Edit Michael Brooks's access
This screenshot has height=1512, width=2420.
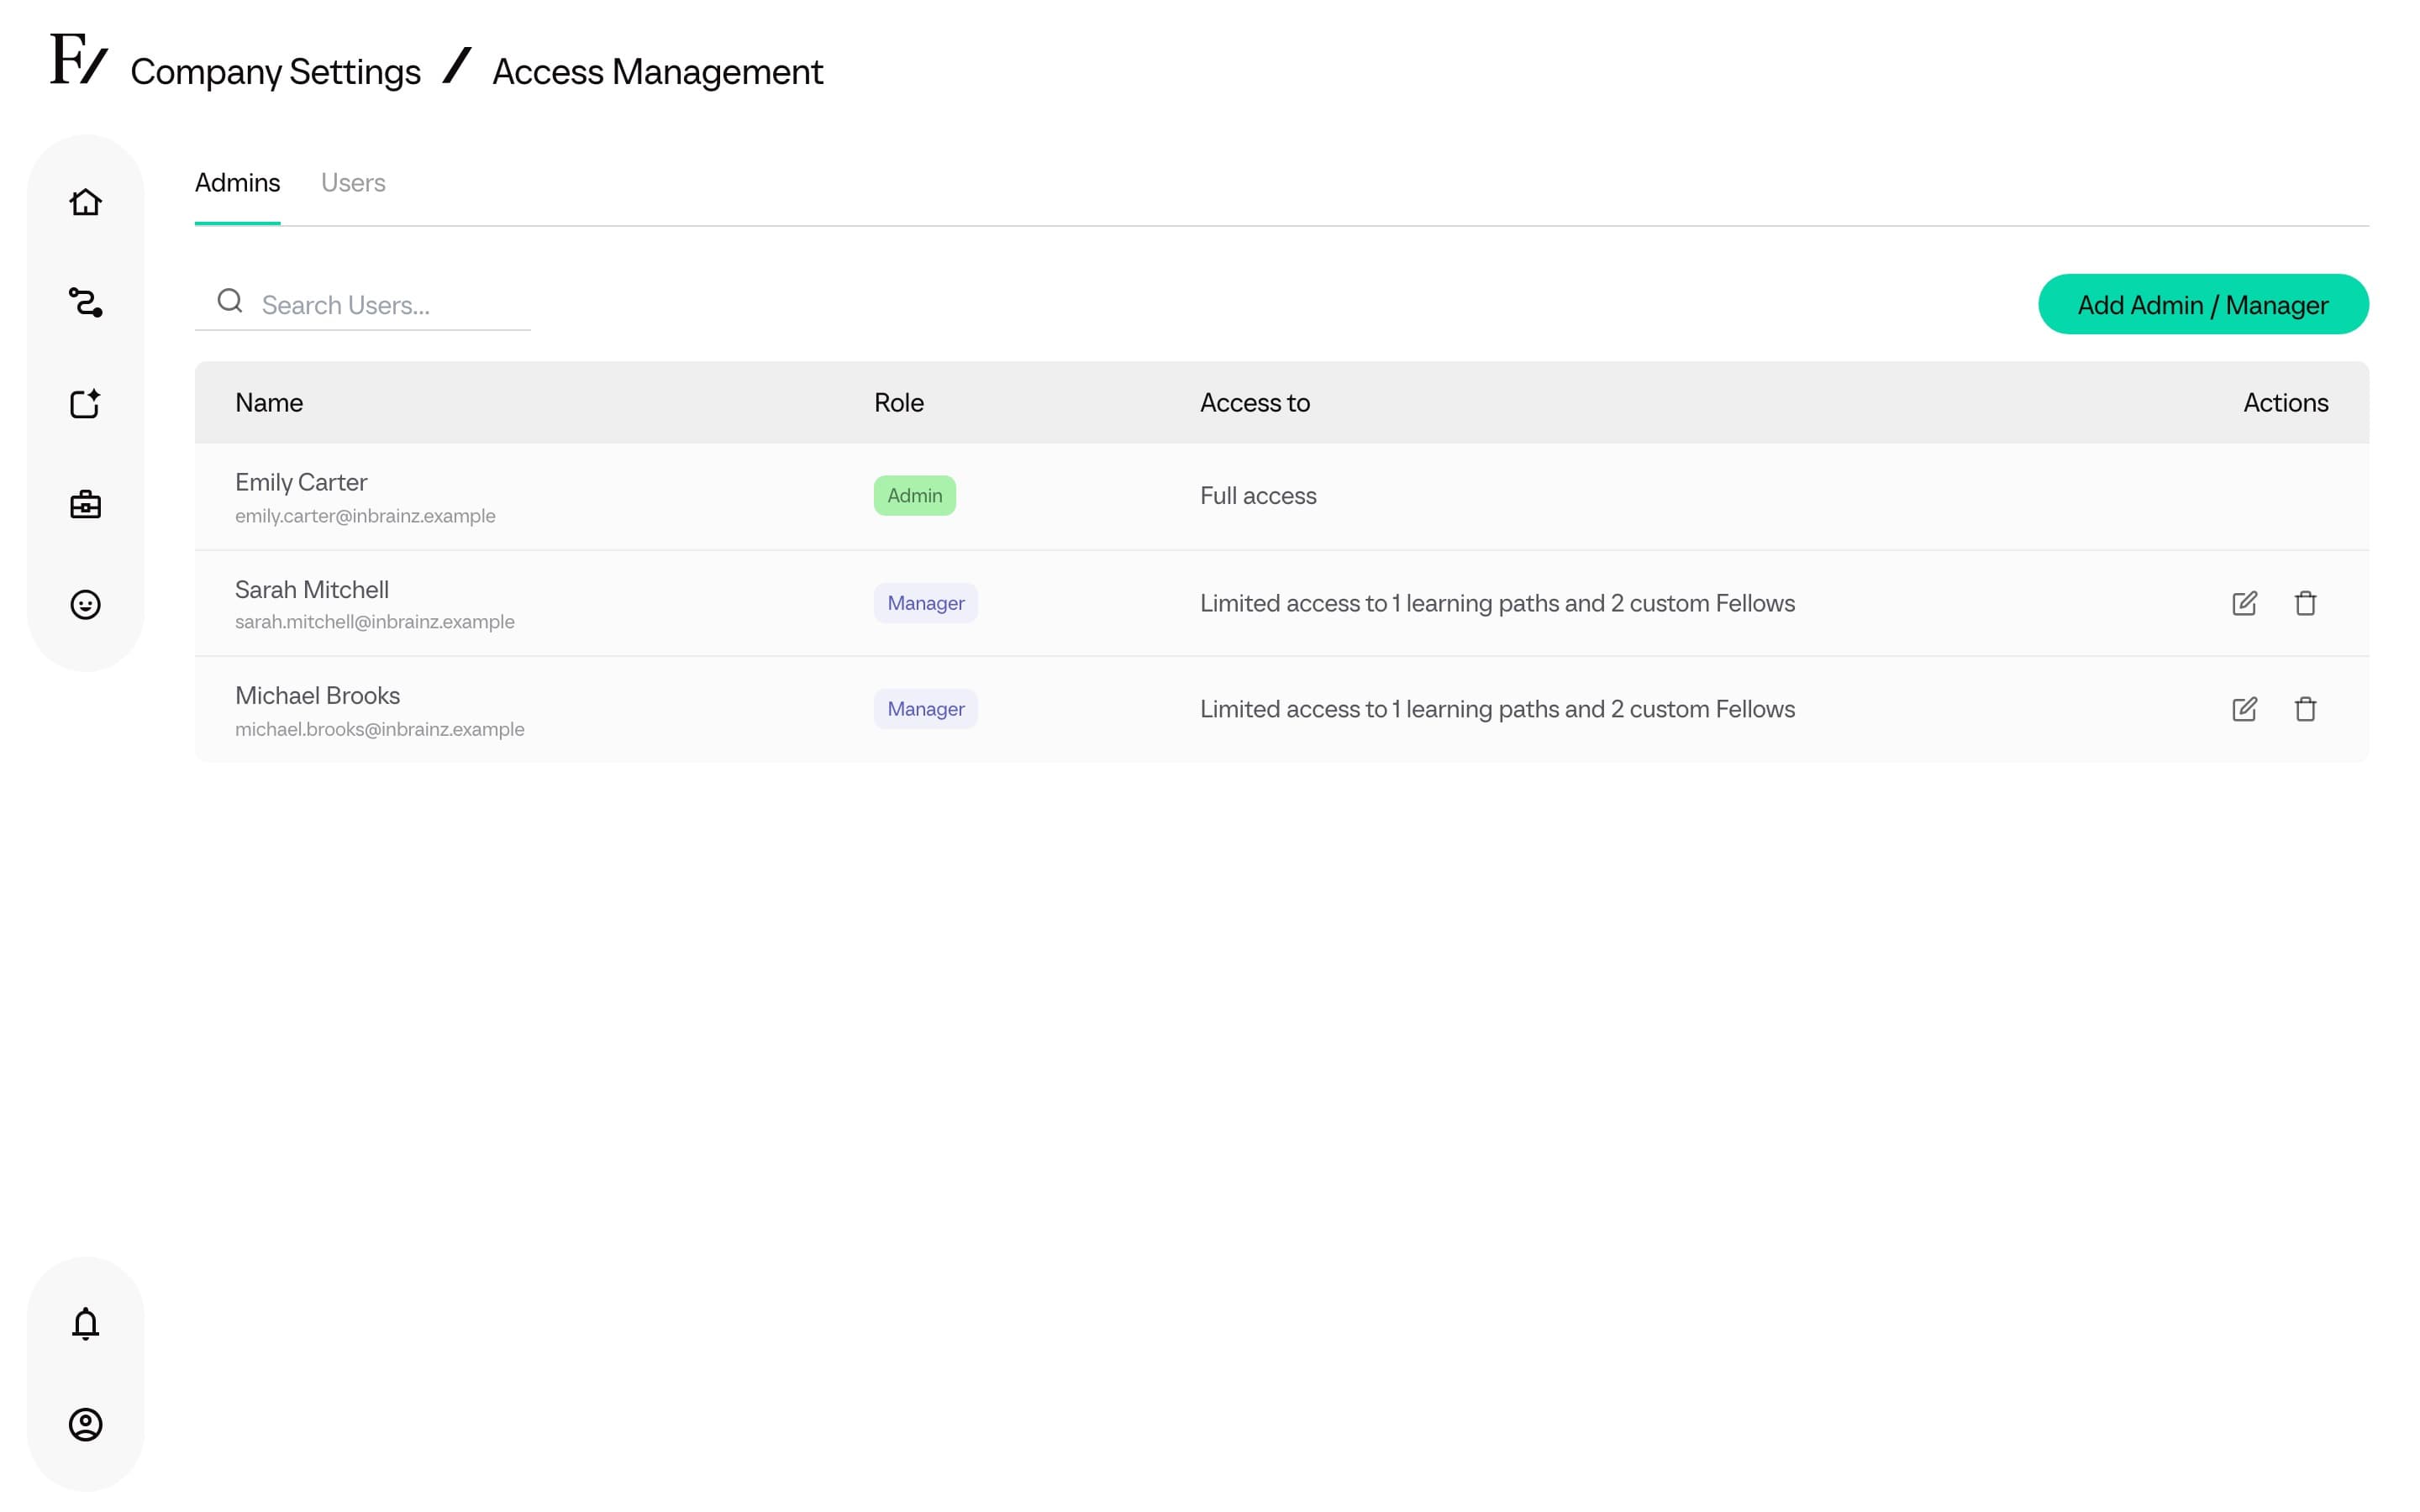click(2244, 709)
